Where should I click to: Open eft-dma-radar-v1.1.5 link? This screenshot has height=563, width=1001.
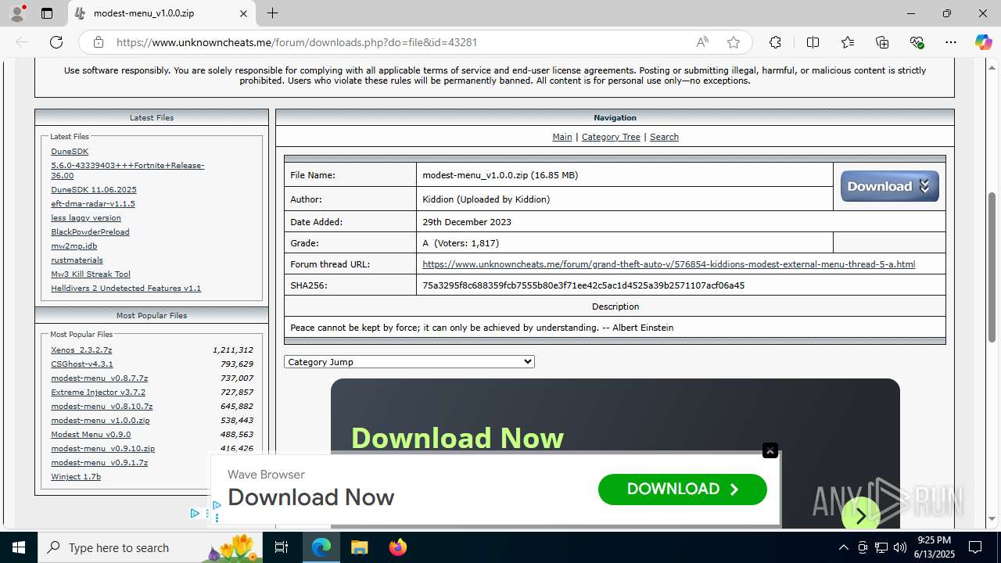tap(93, 203)
